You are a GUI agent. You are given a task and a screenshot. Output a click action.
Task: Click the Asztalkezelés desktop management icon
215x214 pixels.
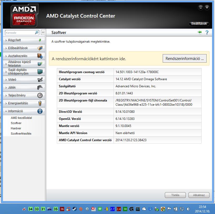[40, 56]
